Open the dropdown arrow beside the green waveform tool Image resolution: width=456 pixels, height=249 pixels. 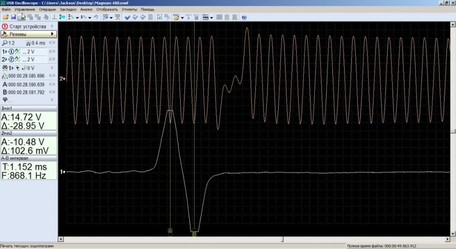[77, 18]
